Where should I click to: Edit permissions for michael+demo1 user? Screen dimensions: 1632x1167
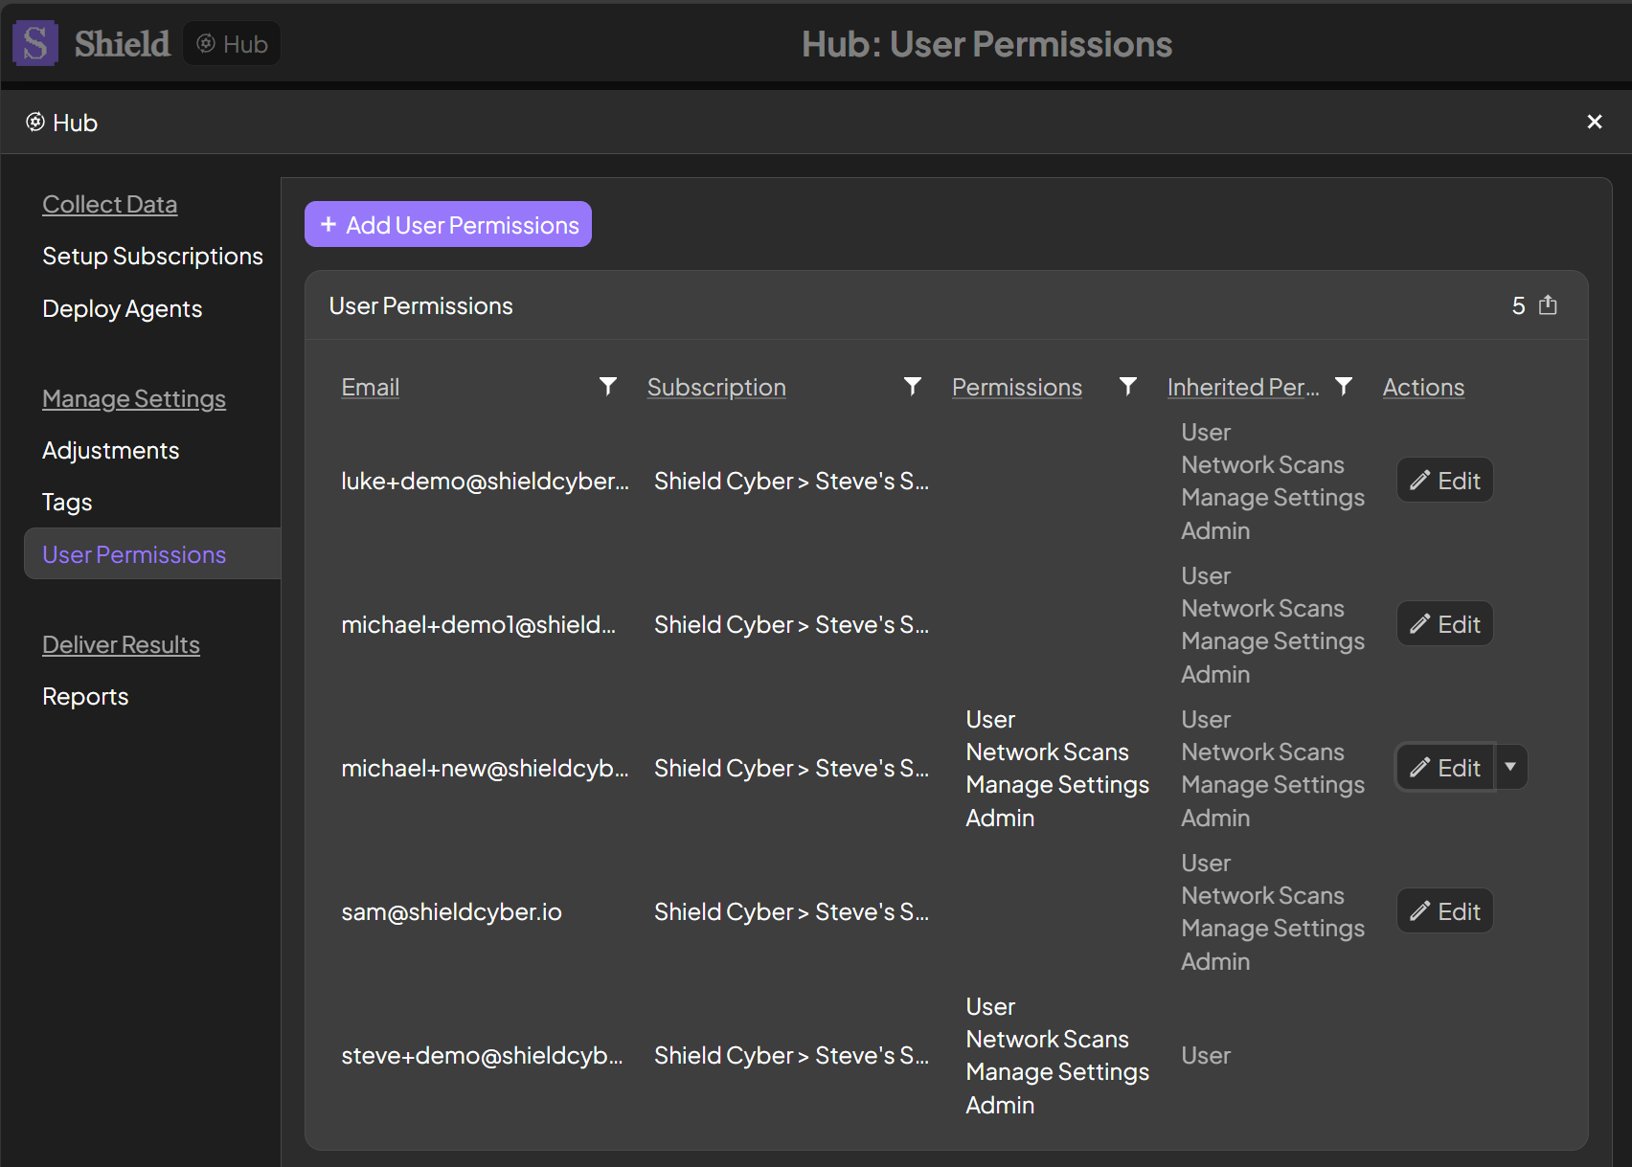(1445, 624)
